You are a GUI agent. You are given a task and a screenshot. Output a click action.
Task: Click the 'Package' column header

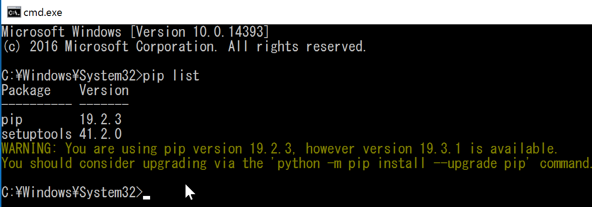(x=26, y=91)
